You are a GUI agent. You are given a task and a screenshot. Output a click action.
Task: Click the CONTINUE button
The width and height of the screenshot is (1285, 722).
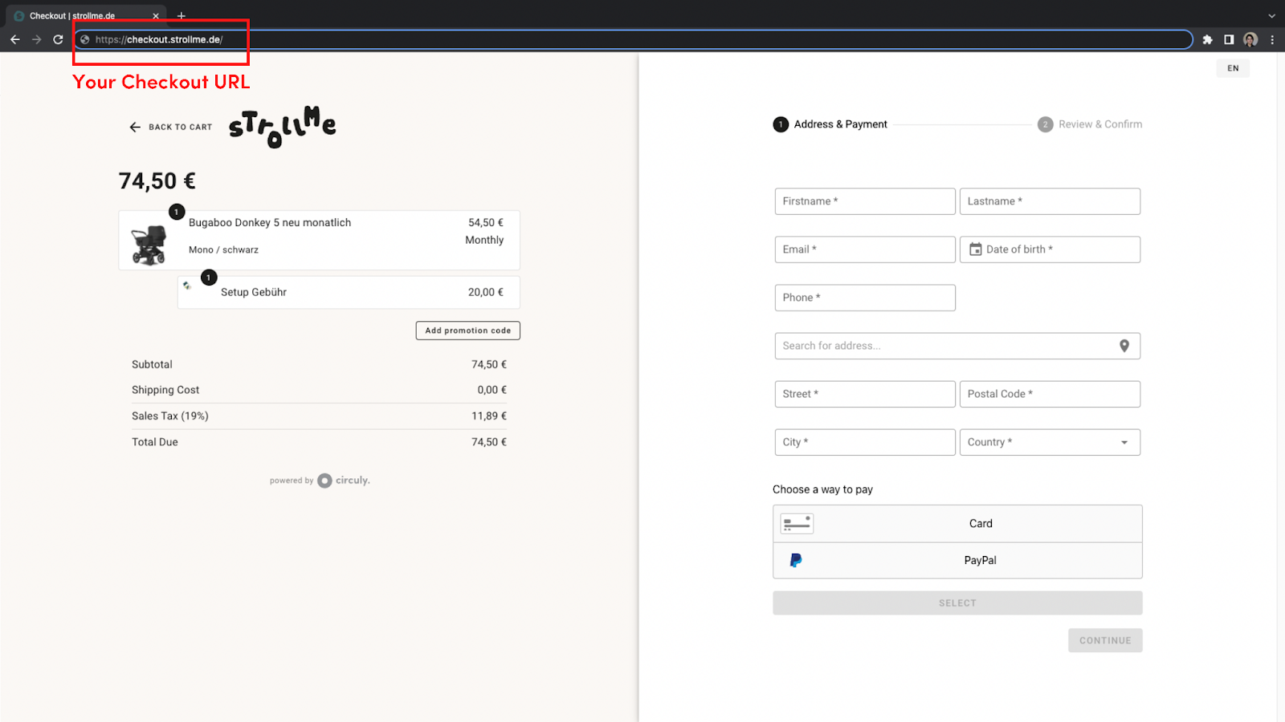pyautogui.click(x=1105, y=640)
